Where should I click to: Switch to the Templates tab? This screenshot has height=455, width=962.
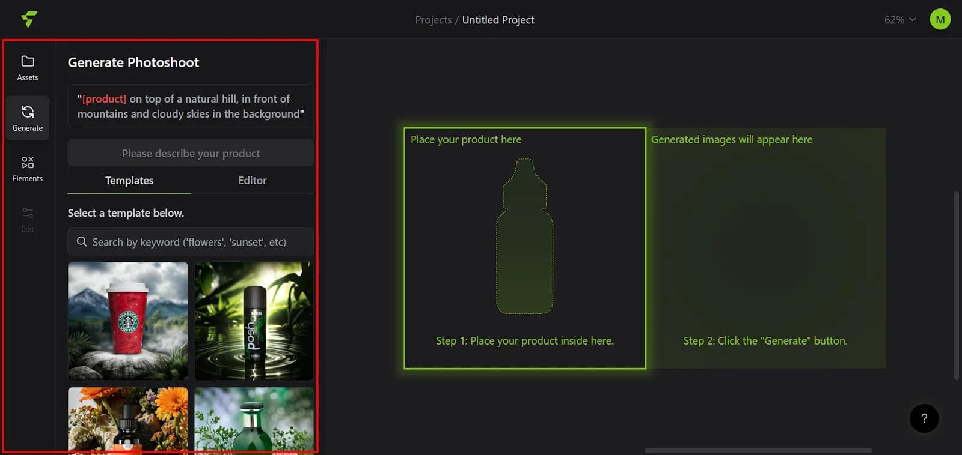click(129, 181)
